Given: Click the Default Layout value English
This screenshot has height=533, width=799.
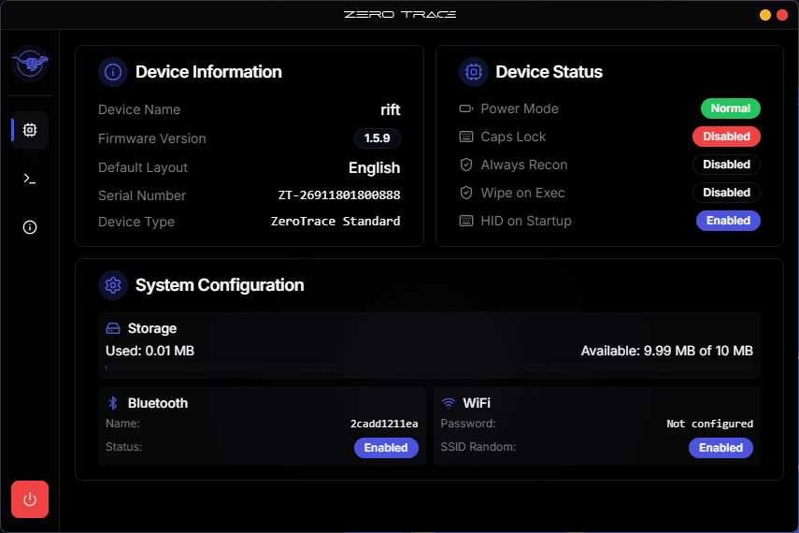Looking at the screenshot, I should 374,167.
